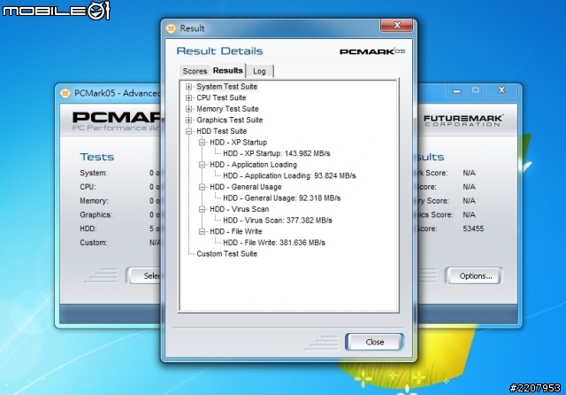Click the Select button in PCMark05 window

point(144,276)
